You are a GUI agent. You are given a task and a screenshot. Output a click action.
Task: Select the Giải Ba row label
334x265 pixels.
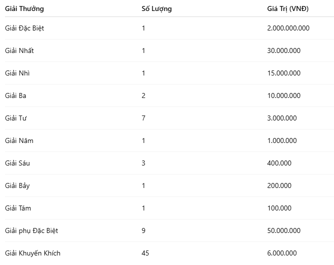click(x=15, y=95)
